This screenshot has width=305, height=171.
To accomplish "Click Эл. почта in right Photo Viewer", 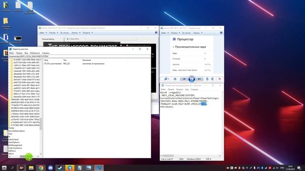I will pyautogui.click(x=186, y=33).
